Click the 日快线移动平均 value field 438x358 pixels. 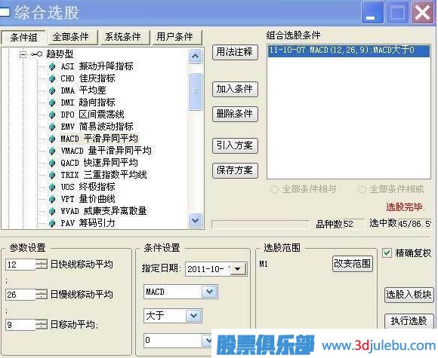tap(21, 265)
